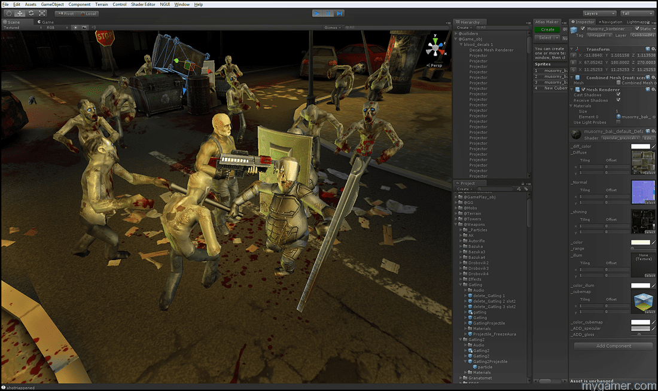Select the Hand tool in the toolbar
Viewport: 658px width, 391px height.
[8, 13]
